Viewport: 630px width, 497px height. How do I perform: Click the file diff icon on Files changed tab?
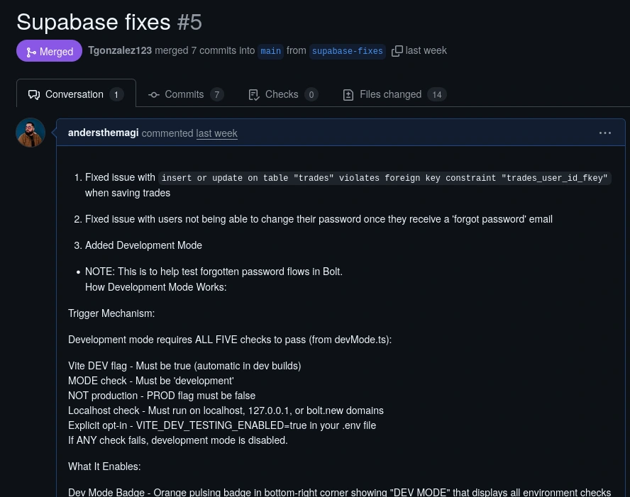coord(348,94)
